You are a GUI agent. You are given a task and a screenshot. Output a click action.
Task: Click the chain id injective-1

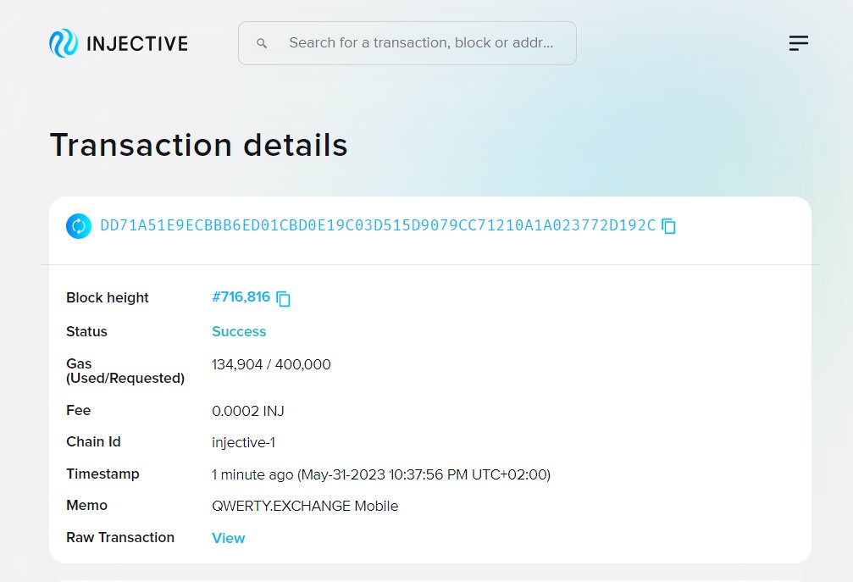click(x=243, y=443)
